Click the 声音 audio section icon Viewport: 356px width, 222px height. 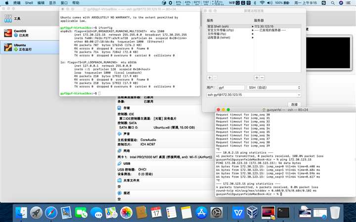coord(120,134)
